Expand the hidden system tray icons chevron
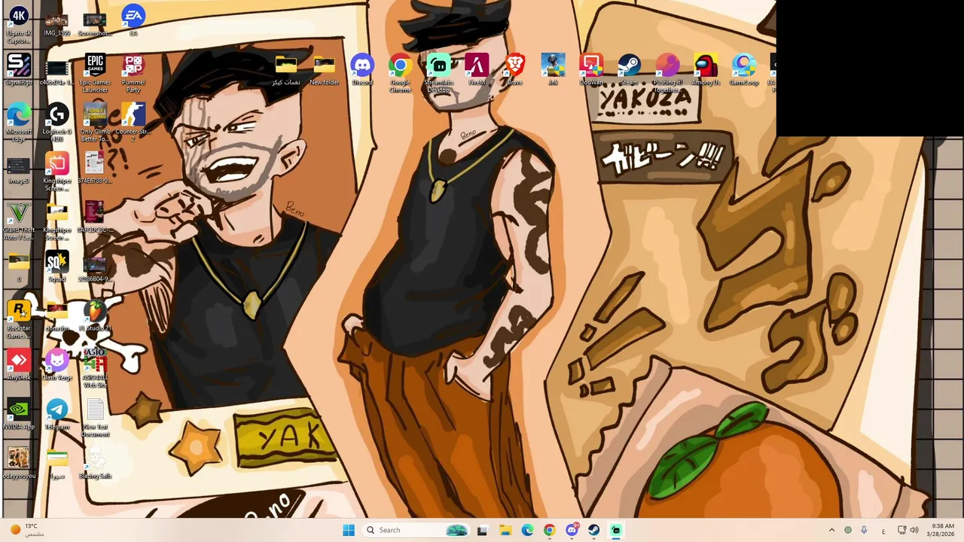The height and width of the screenshot is (542, 964). coord(831,530)
